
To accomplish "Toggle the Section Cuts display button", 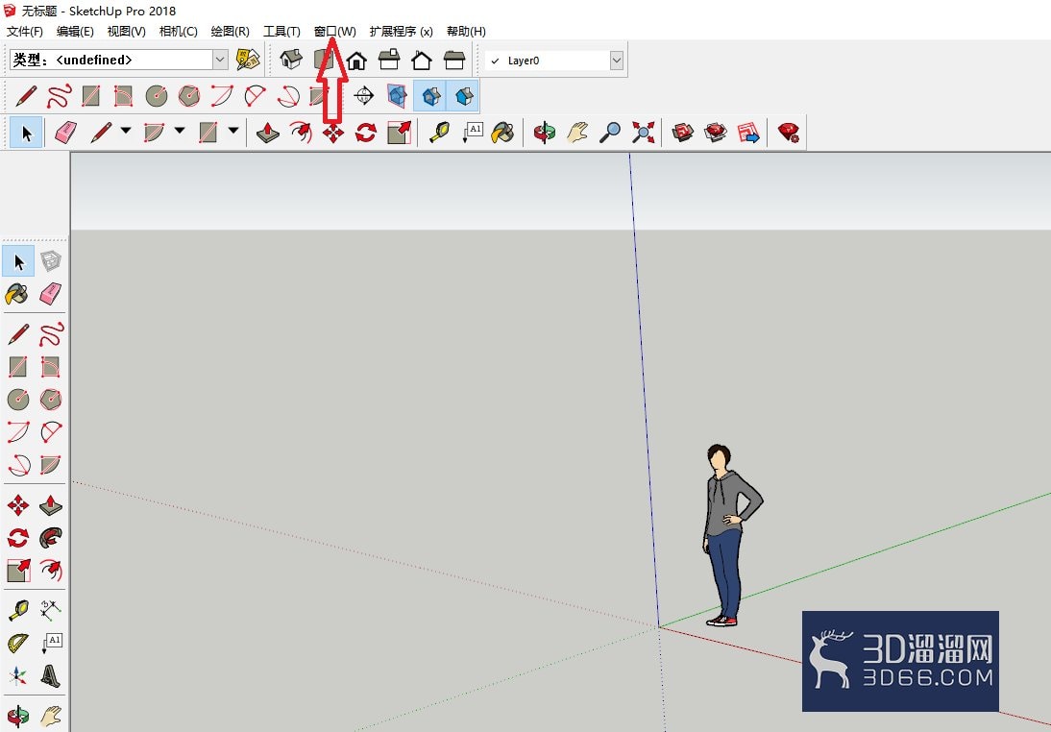I will pyautogui.click(x=430, y=96).
